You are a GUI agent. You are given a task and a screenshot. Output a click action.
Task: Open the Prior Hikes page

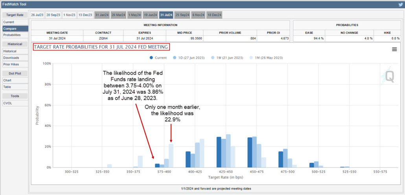[15, 64]
